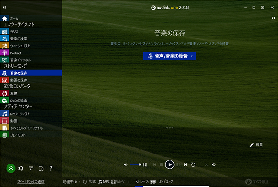Start playback with the play button
The width and height of the screenshot is (278, 187).
(170, 165)
